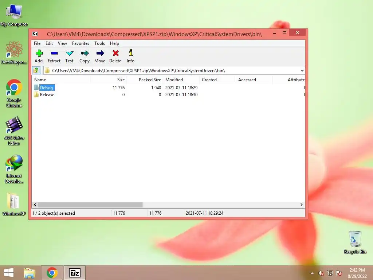373x280 pixels.
Task: Open the Help menu
Action: point(114,43)
